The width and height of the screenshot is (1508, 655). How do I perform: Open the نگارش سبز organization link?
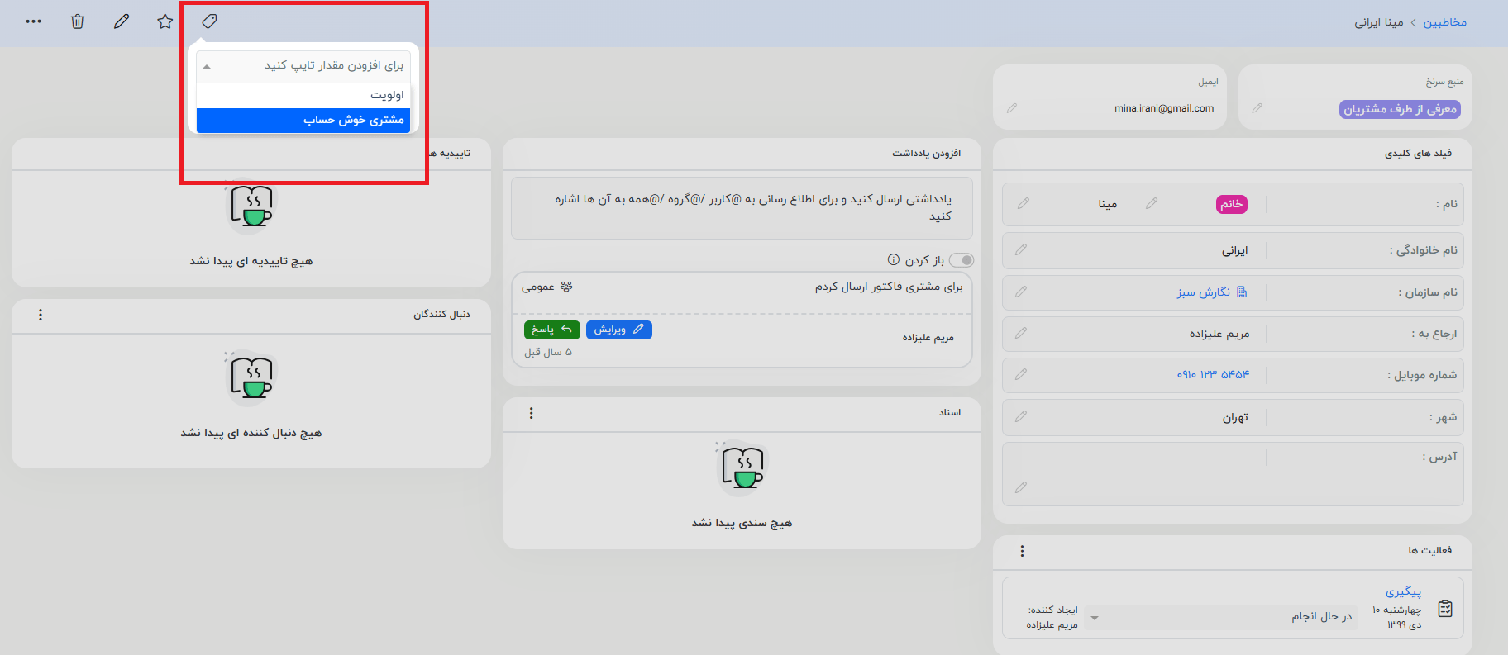pos(1204,292)
